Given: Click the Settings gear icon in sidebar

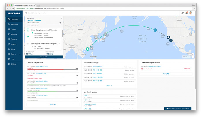Looking at the screenshot, I should tap(9, 64).
